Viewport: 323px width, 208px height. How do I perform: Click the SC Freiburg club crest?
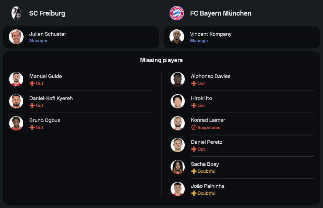click(x=16, y=13)
